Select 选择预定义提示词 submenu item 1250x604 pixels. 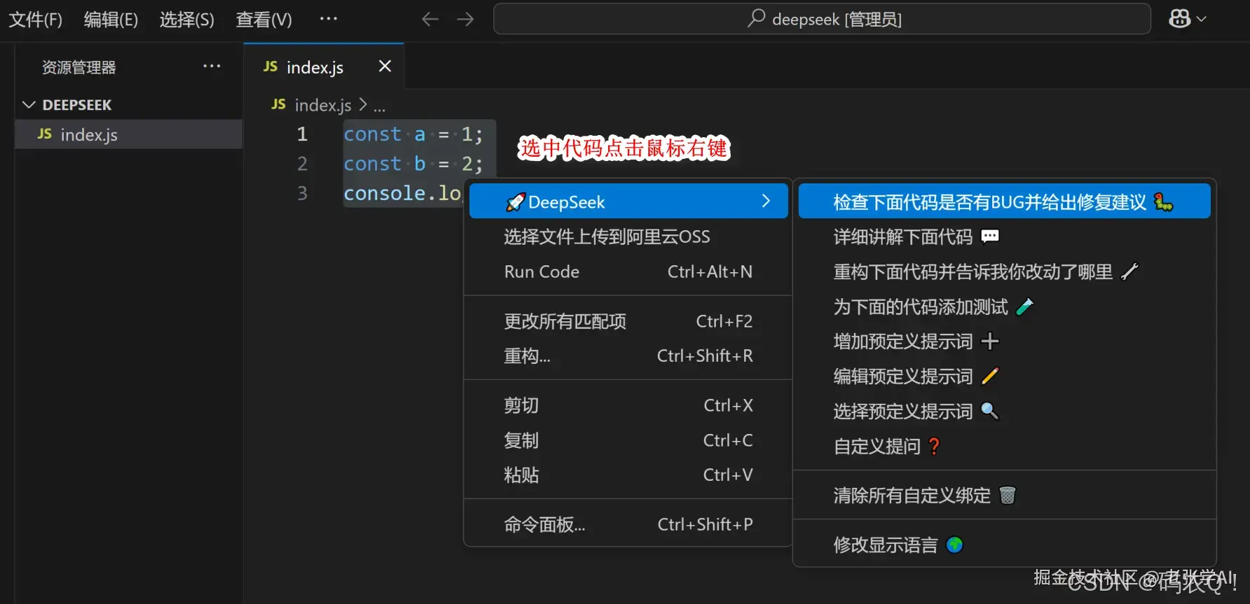[1004, 412]
